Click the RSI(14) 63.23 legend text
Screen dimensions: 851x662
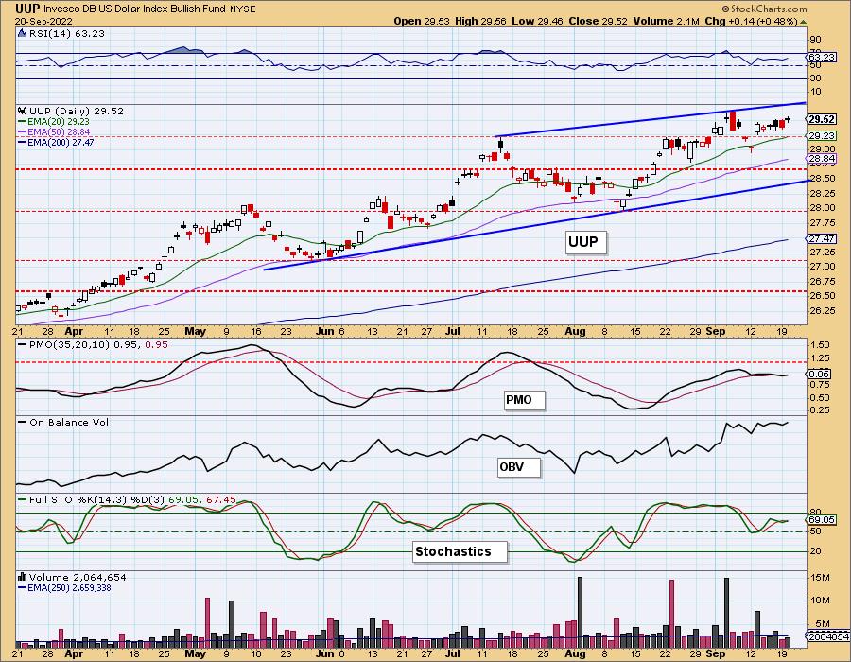click(67, 33)
